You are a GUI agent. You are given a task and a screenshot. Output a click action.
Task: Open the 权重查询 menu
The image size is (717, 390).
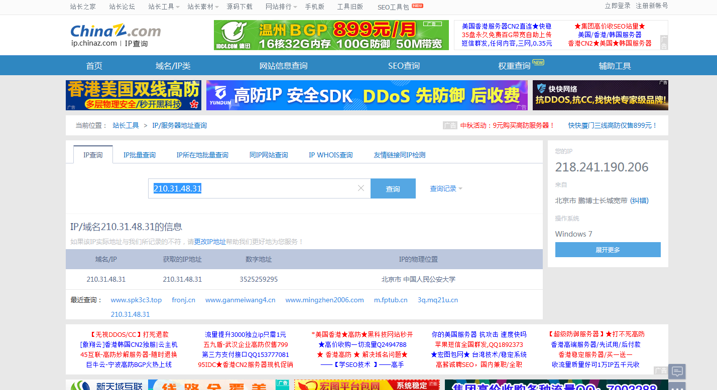pyautogui.click(x=514, y=66)
